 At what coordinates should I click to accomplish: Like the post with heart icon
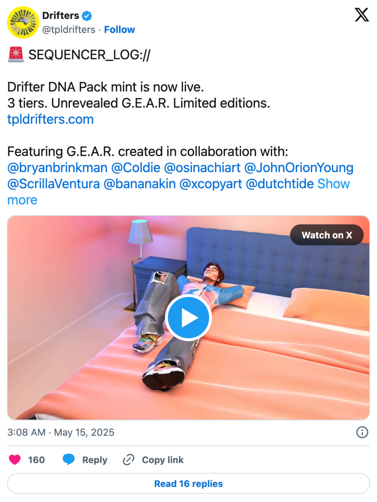(15, 460)
